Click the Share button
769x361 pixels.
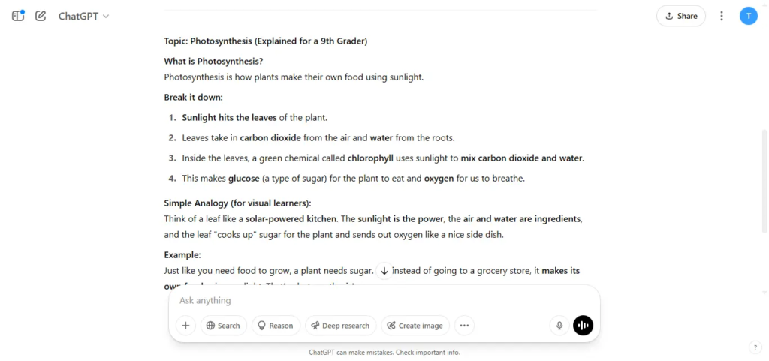(680, 16)
